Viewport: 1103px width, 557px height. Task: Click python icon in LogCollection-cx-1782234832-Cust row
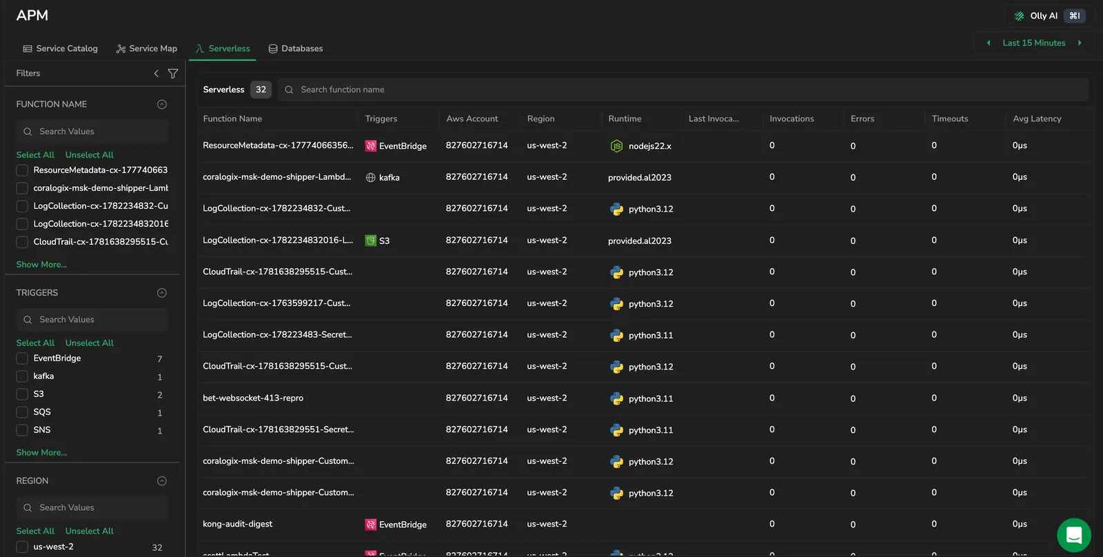pyautogui.click(x=616, y=209)
